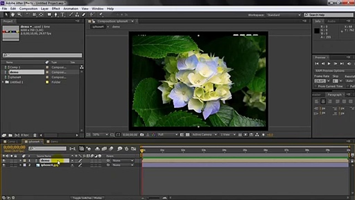Select the Selection arrow tool
The width and height of the screenshot is (355, 200).
coord(6,15)
